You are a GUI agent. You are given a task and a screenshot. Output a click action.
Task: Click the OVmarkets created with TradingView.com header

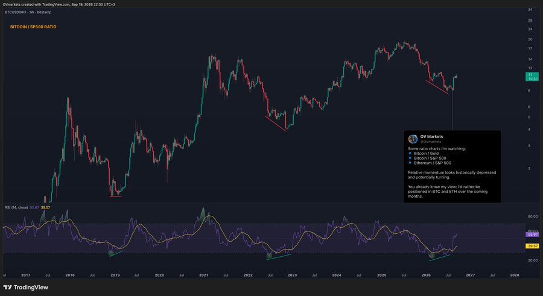pos(59,4)
